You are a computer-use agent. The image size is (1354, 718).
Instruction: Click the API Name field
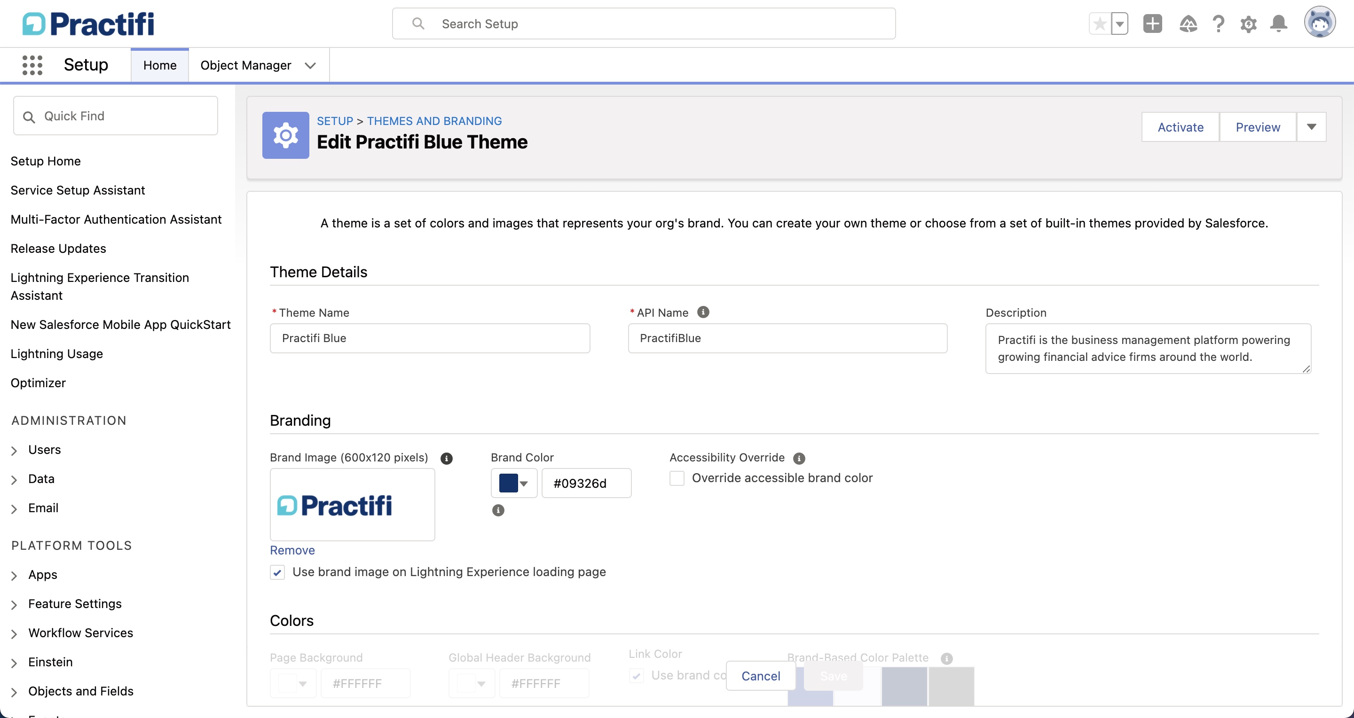(x=787, y=338)
